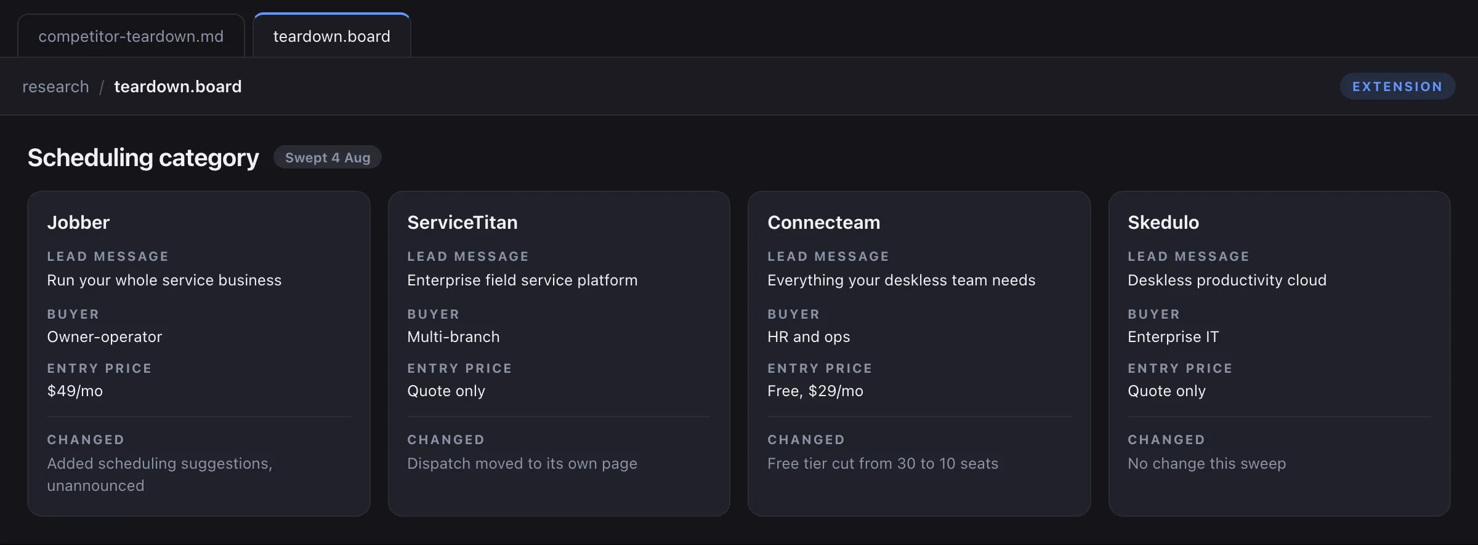Click Skedulo's BUYER label
This screenshot has height=545, width=1478.
coord(1154,314)
